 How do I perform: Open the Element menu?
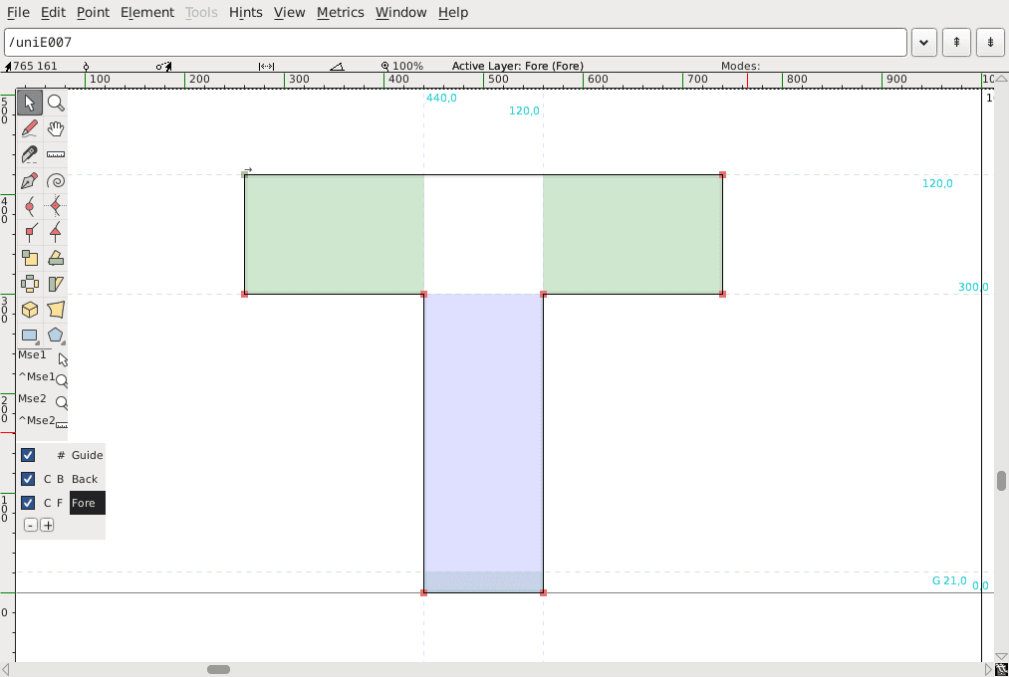click(x=147, y=12)
